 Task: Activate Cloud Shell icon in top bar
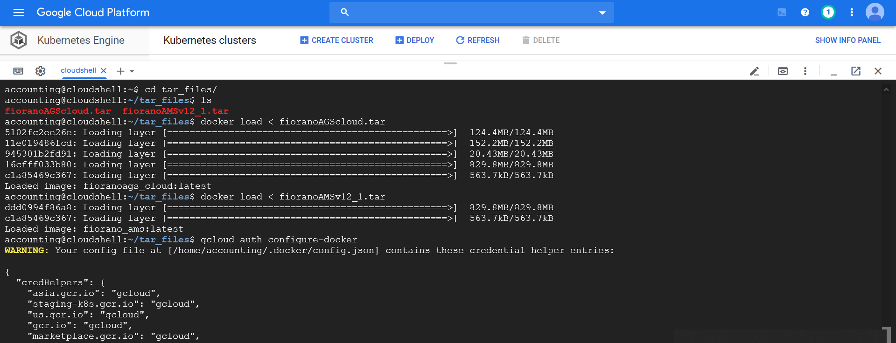tap(782, 13)
